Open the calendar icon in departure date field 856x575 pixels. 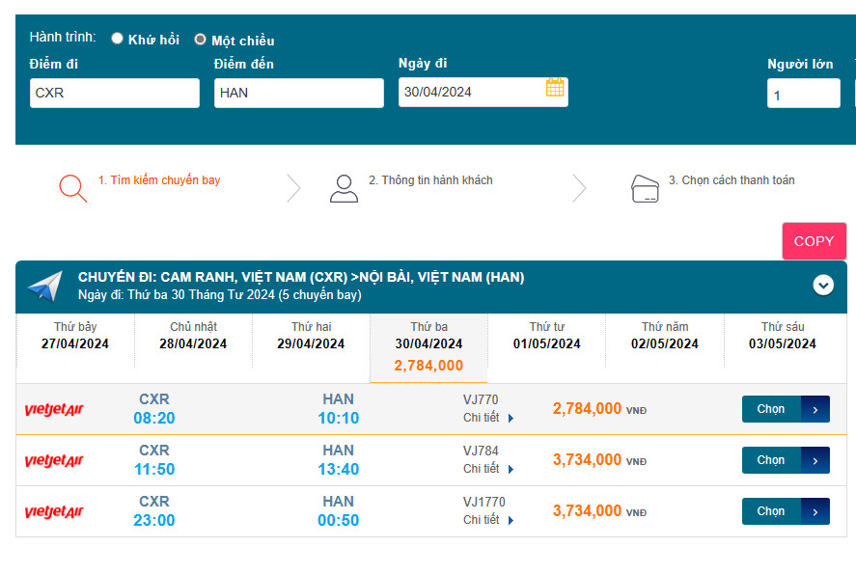tap(555, 88)
